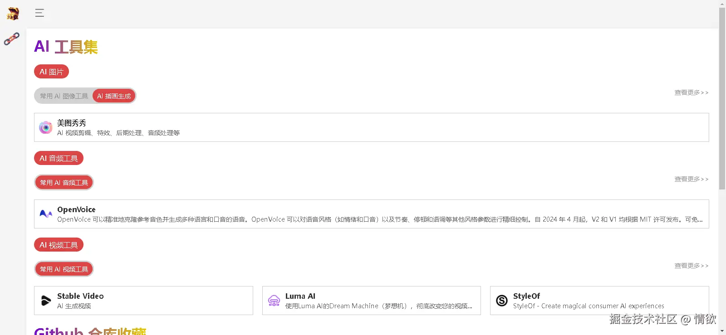726x335 pixels.
Task: Open the 美图秀秀 tool title
Action: pyautogui.click(x=72, y=123)
